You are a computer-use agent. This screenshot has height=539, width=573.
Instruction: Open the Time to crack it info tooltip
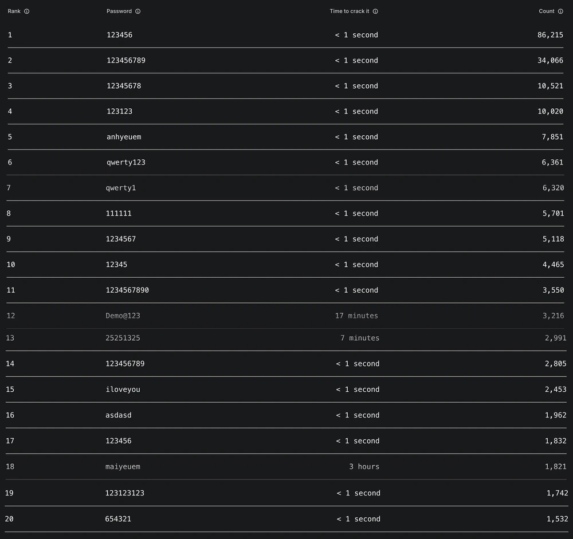pyautogui.click(x=375, y=11)
